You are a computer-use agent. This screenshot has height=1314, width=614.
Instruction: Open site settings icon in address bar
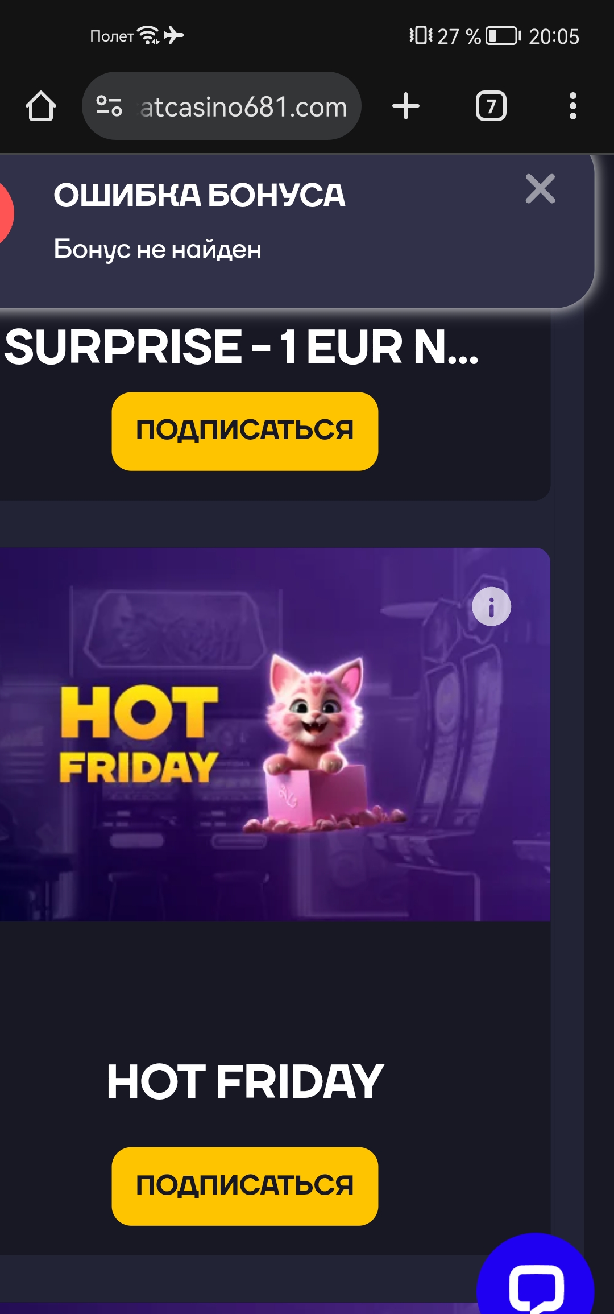(x=109, y=106)
